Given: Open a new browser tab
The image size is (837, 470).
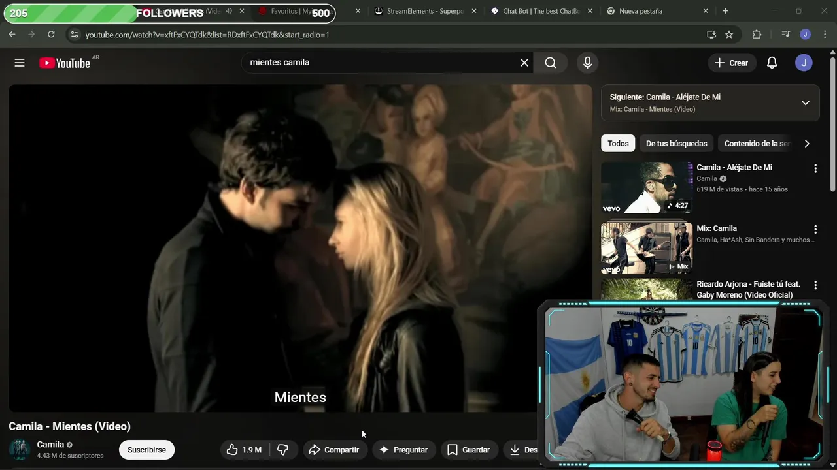Looking at the screenshot, I should click(725, 11).
